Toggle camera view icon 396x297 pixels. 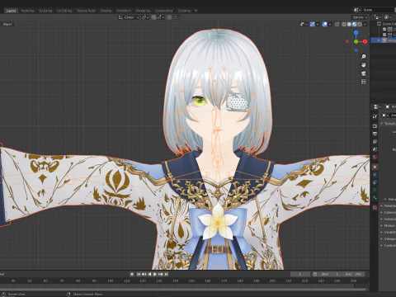point(364,73)
